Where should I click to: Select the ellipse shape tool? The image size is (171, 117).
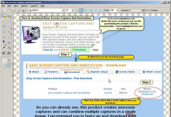pos(9,37)
